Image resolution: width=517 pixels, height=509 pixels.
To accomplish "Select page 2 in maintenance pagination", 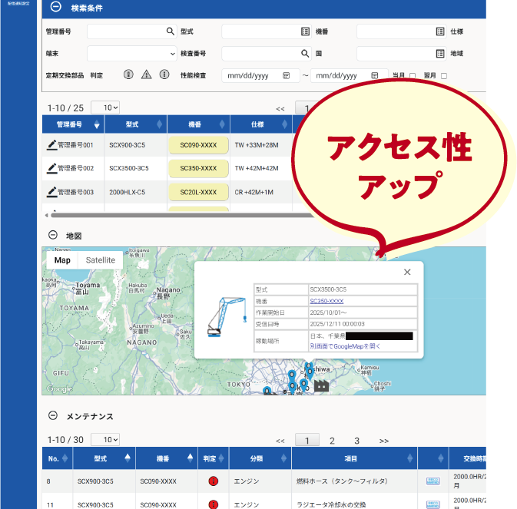I will (x=332, y=441).
